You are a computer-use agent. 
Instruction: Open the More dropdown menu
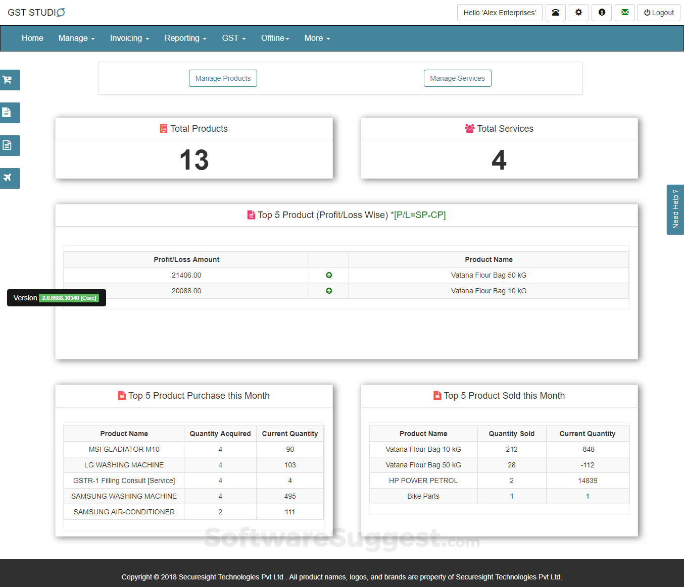[x=317, y=38]
